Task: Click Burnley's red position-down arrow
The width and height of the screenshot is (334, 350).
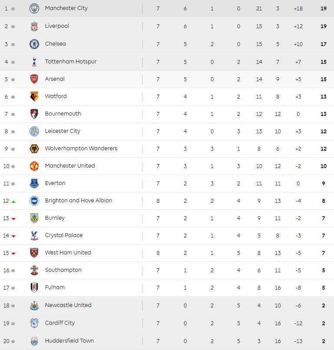Action: point(13,219)
